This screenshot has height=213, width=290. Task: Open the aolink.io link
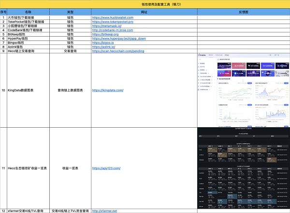pos(104,46)
